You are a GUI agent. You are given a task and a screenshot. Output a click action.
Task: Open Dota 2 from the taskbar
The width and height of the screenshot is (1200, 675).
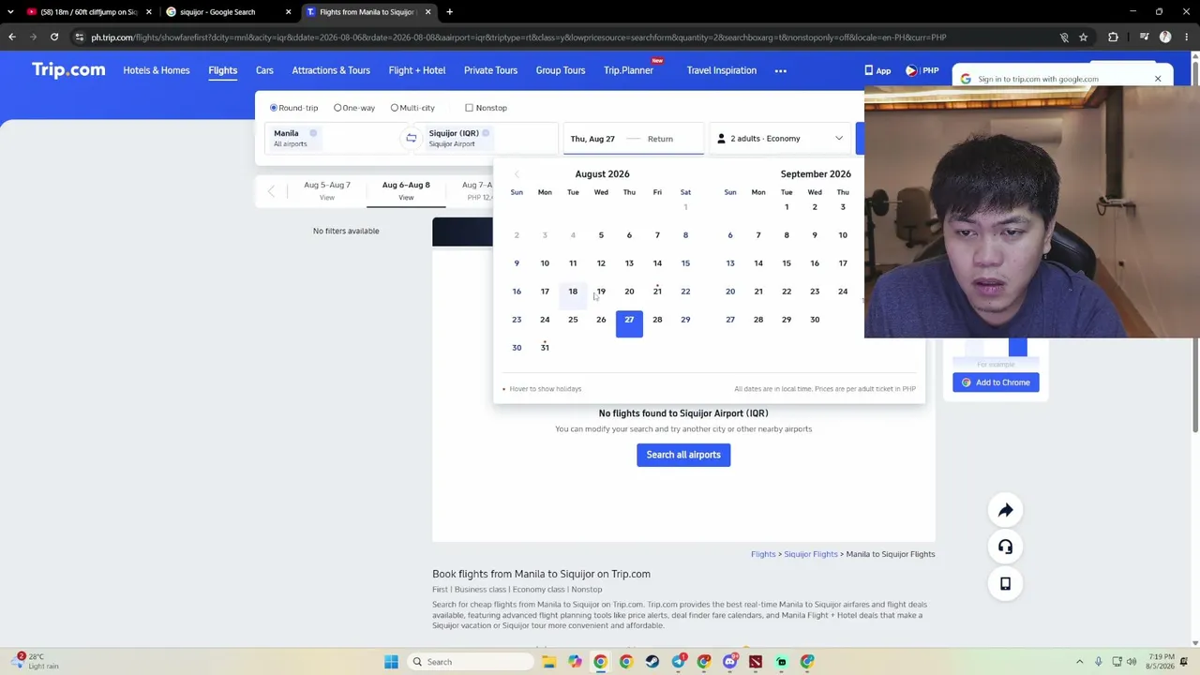click(756, 662)
